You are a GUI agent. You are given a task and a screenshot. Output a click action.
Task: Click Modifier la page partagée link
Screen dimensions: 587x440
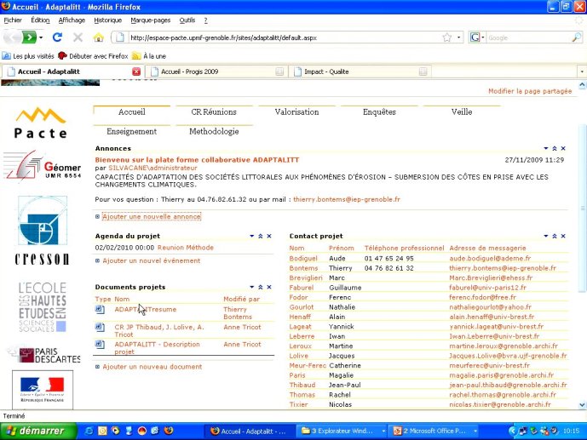click(x=530, y=91)
